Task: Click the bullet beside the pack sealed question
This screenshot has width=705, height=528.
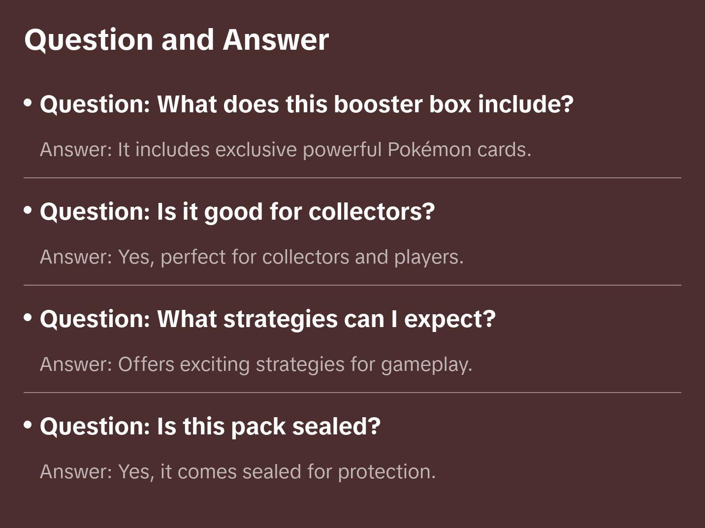Action: 28,425
